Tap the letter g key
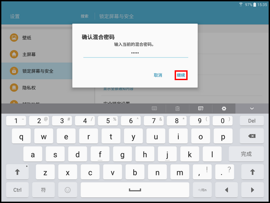 [x=123, y=154]
